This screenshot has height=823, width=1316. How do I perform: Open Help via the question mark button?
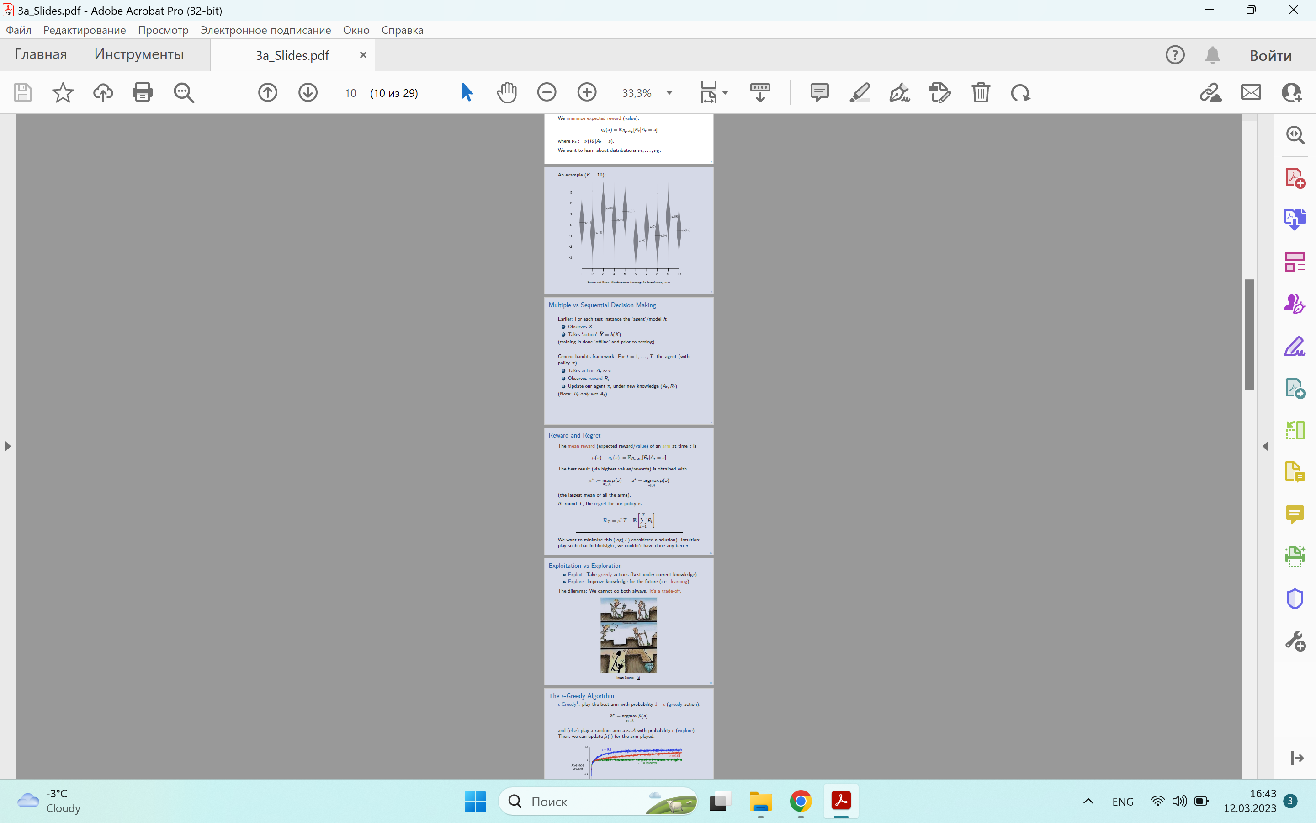click(1175, 54)
